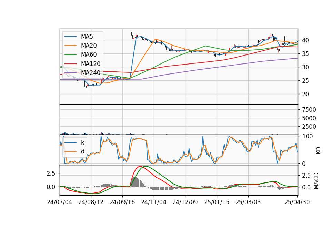Screen dimensions: 331x238
Task: Click the green MA60 legend line swatch
Action: [x=70, y=55]
